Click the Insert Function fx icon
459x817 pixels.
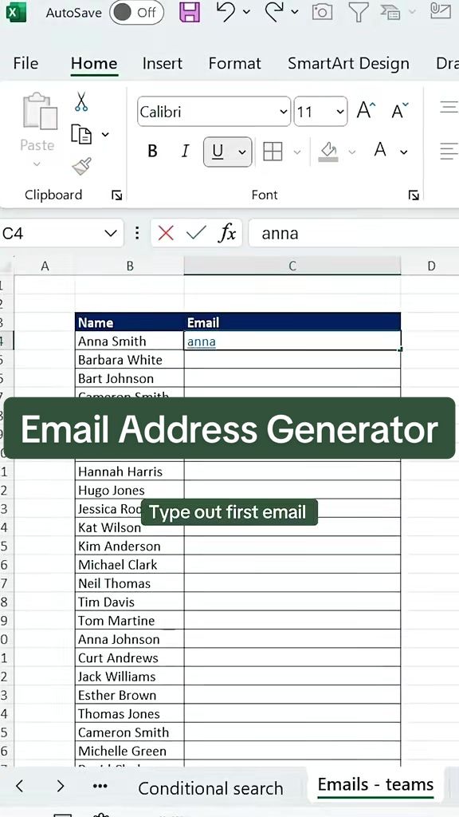pyautogui.click(x=227, y=233)
